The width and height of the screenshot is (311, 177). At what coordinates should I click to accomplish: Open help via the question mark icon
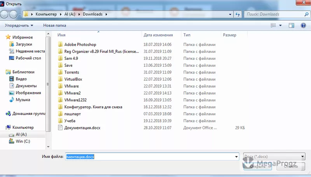click(x=303, y=25)
